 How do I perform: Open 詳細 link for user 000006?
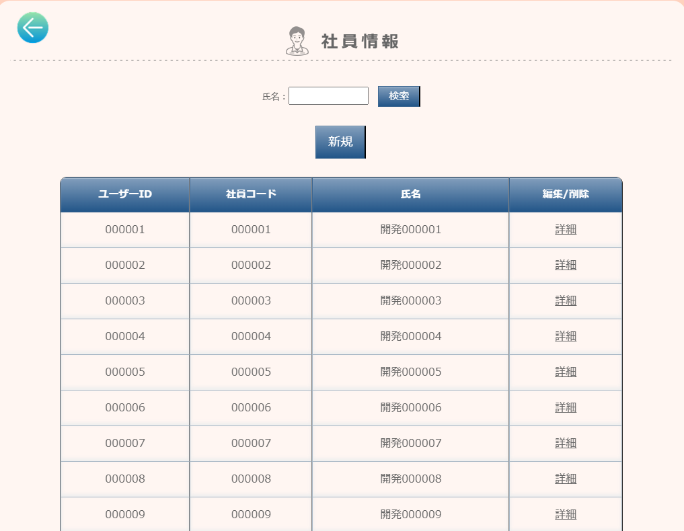566,407
